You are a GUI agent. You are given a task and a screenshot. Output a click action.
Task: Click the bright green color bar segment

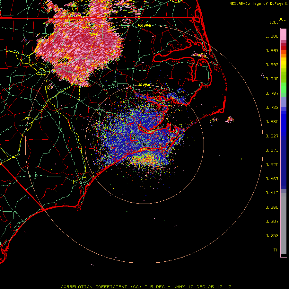pyautogui.click(x=284, y=88)
